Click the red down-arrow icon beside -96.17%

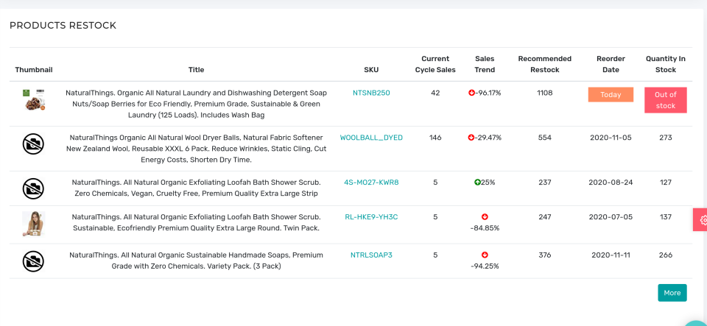[x=471, y=93]
